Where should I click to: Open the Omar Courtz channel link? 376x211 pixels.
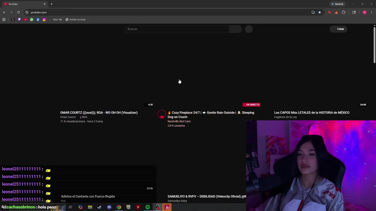coord(68,117)
